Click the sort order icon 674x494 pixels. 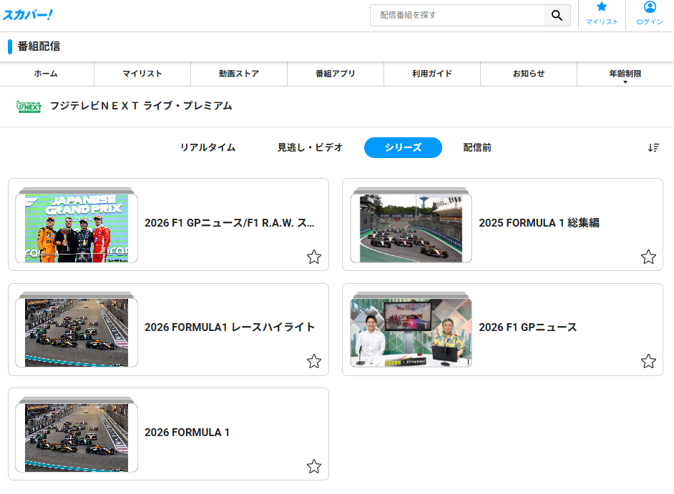click(x=653, y=148)
